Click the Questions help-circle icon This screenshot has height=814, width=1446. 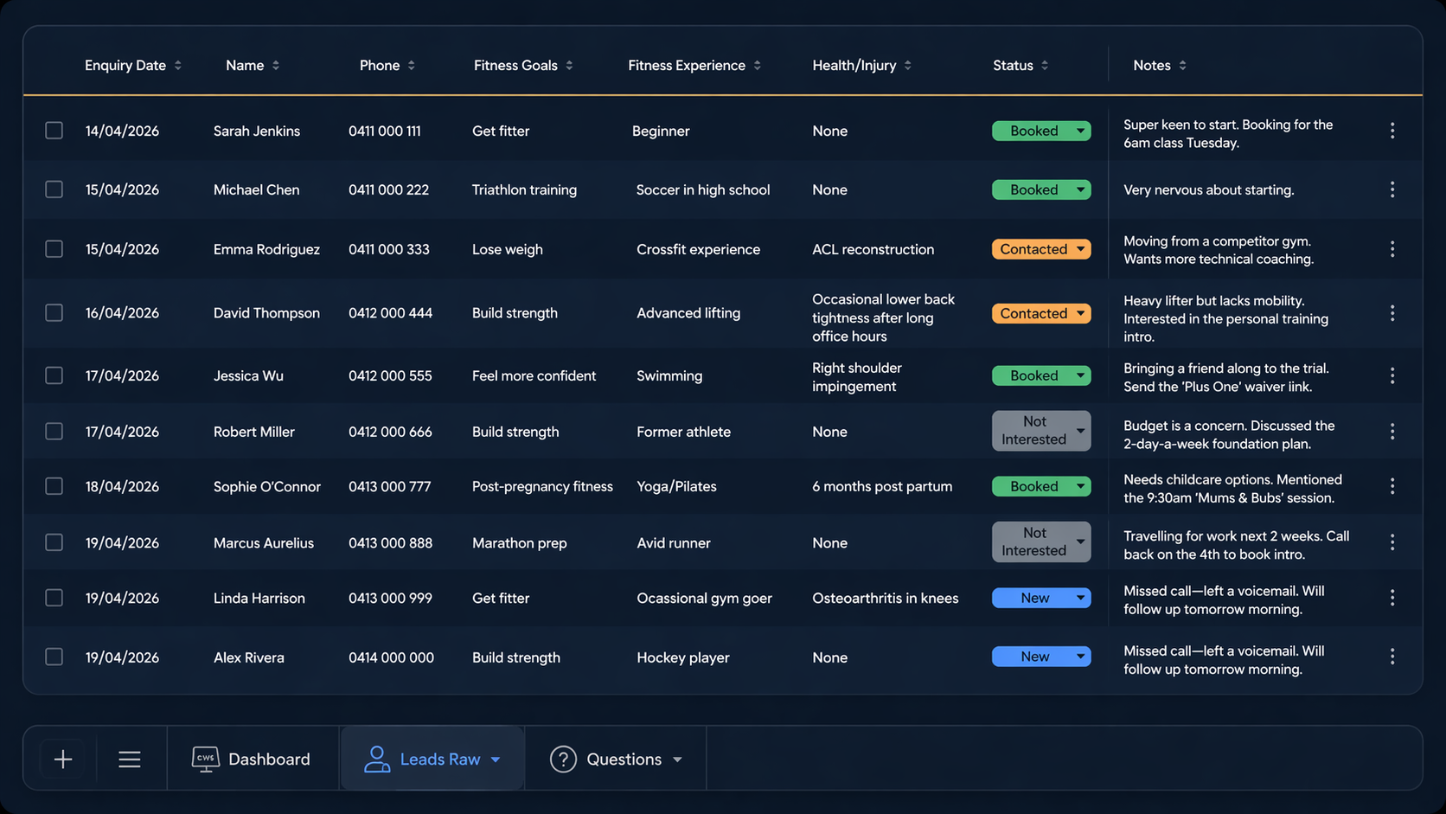[563, 759]
